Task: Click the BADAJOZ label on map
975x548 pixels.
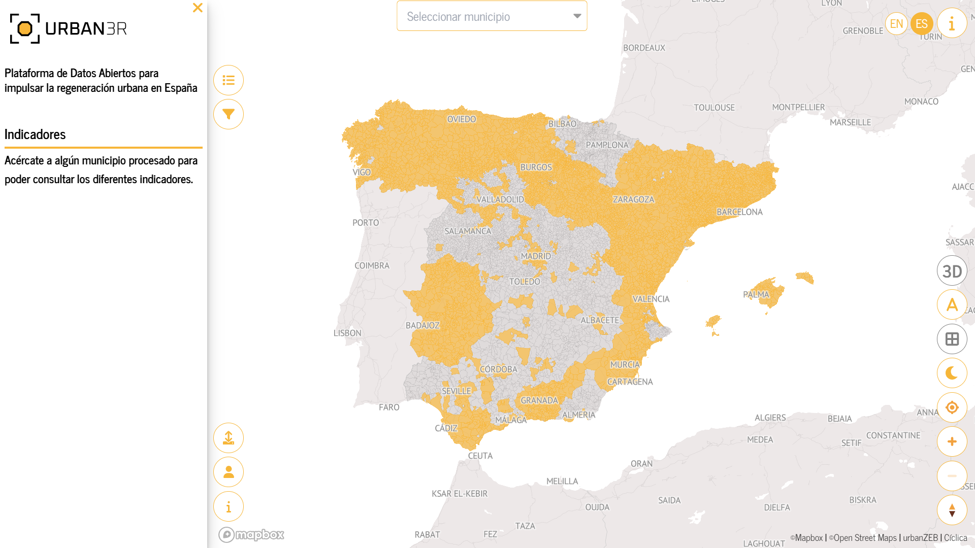Action: [422, 325]
